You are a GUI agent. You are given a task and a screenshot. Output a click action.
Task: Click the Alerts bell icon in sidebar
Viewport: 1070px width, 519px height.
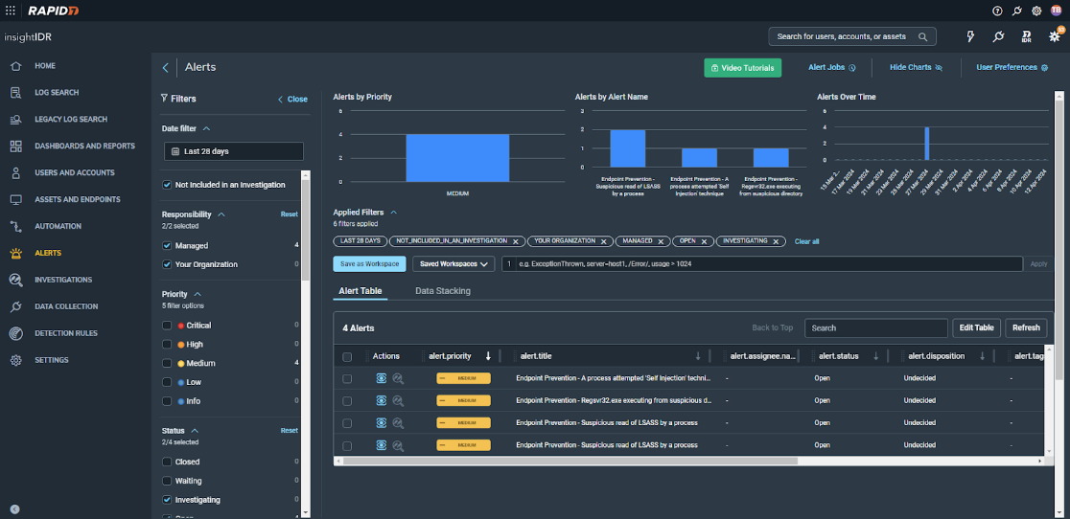(15, 253)
